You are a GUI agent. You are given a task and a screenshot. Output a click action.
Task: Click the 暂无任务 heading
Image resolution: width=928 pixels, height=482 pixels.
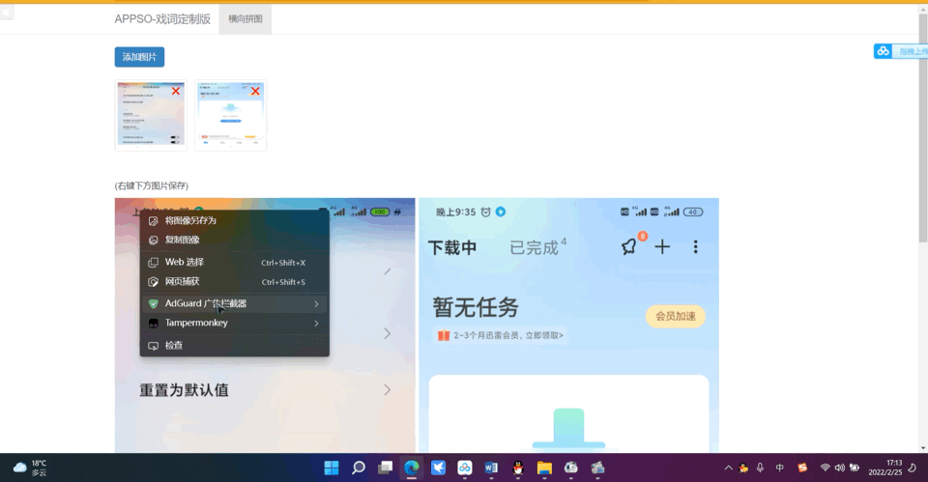point(476,307)
